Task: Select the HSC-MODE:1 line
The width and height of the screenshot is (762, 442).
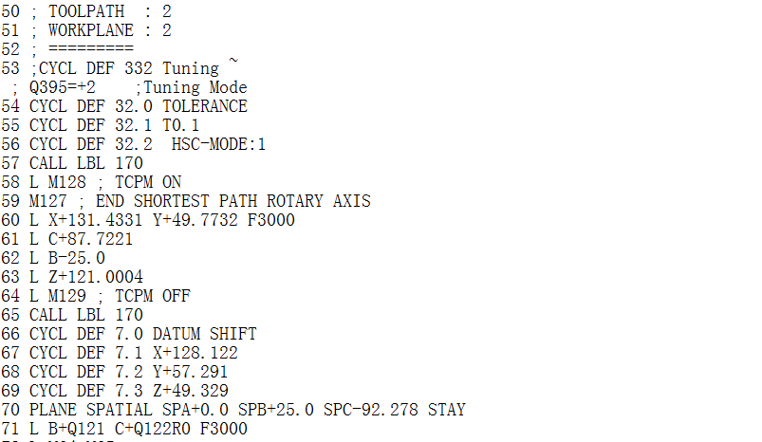Action: pos(147,144)
